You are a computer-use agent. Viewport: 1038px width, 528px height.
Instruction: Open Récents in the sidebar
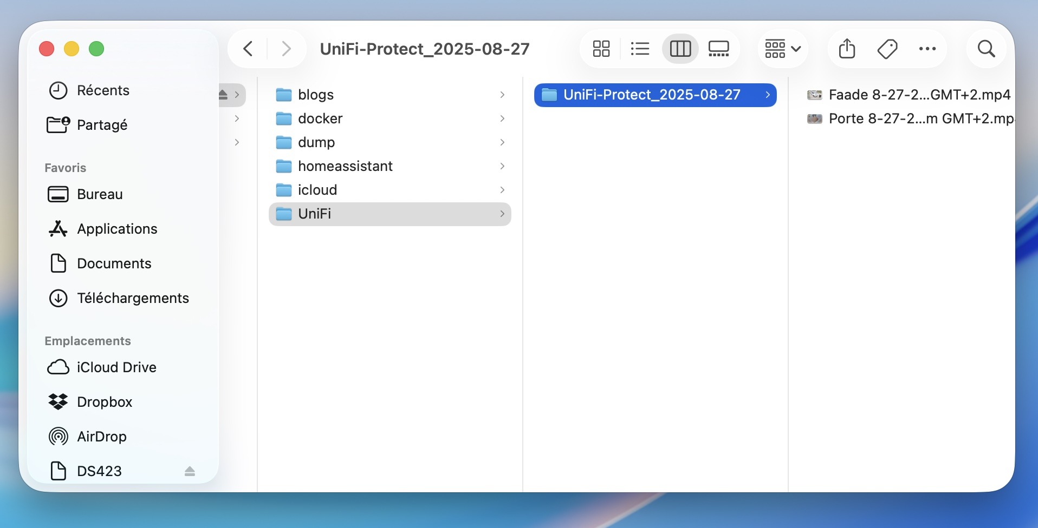tap(124, 90)
